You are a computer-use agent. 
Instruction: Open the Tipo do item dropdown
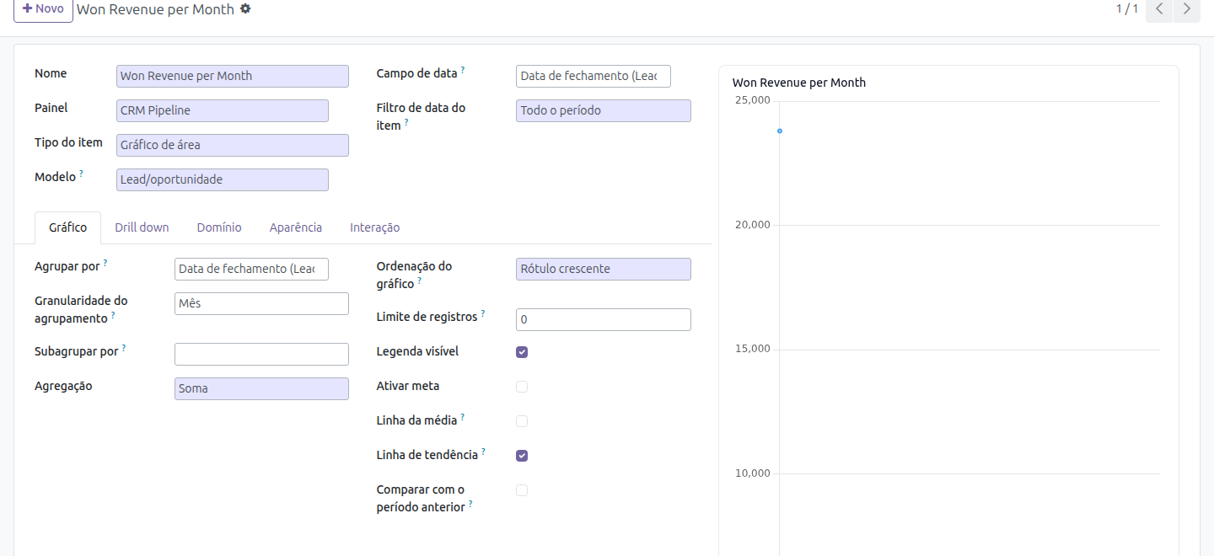click(x=233, y=145)
